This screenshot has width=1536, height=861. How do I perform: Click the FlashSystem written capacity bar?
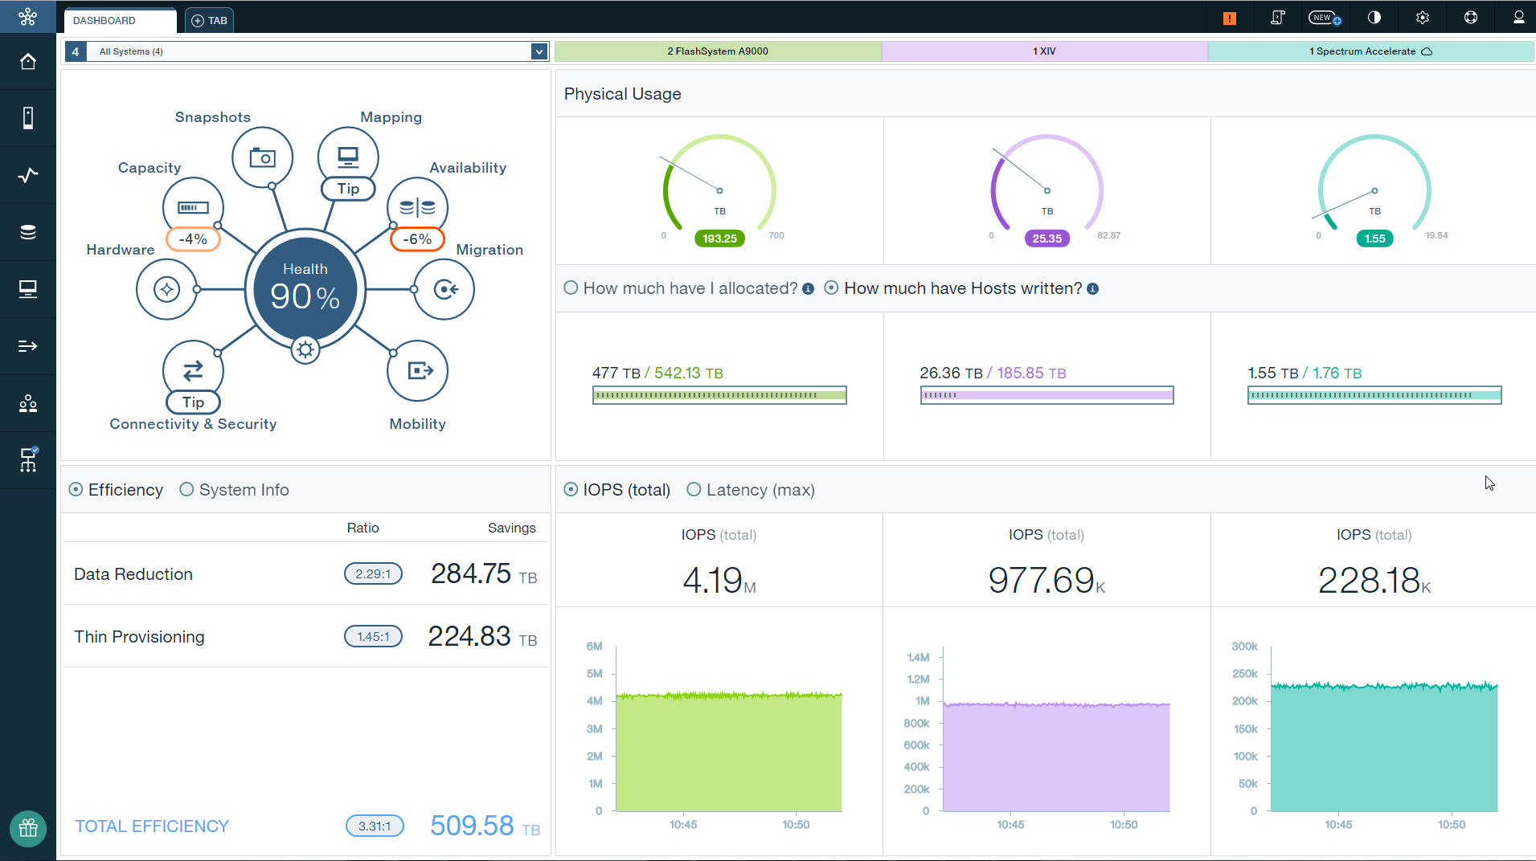(719, 395)
